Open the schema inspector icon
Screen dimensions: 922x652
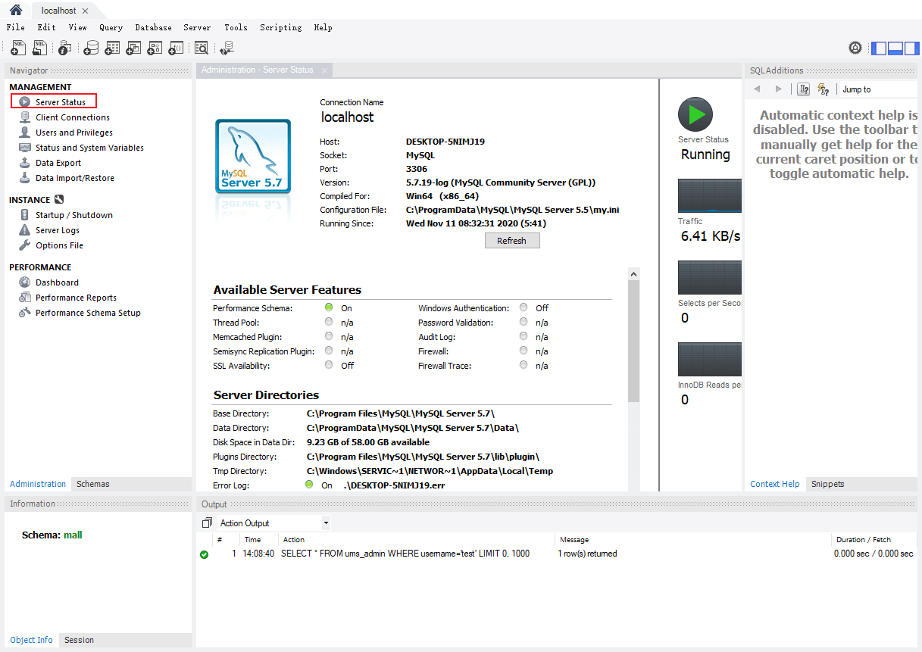pyautogui.click(x=65, y=48)
